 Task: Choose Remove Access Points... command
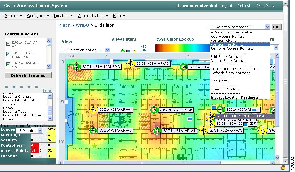tap(240, 48)
